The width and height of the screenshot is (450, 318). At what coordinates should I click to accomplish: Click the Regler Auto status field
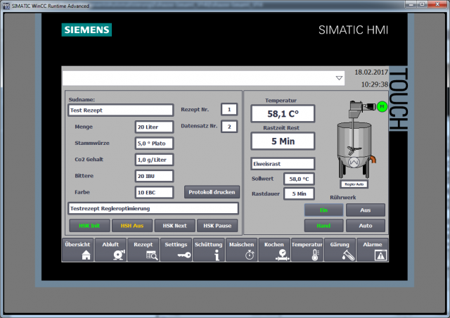[354, 184]
